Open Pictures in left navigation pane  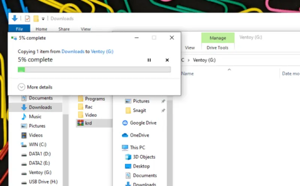37,126
